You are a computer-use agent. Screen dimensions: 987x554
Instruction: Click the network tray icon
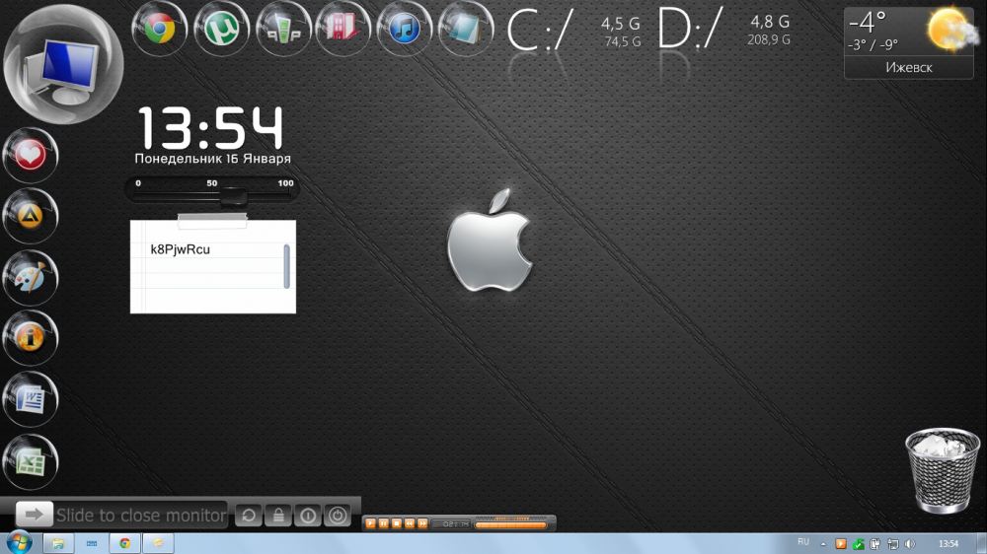[x=892, y=544]
